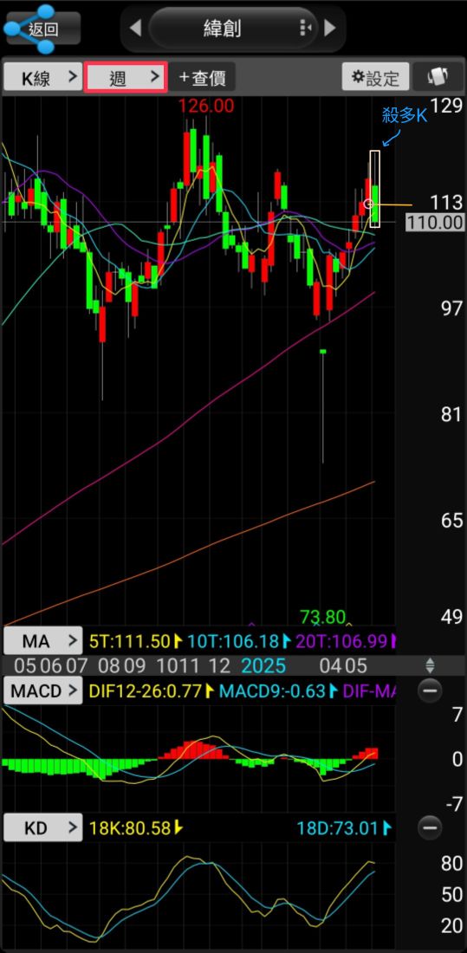Expand the MACD indicator selector
Screen dimensions: 467x953
pos(42,691)
